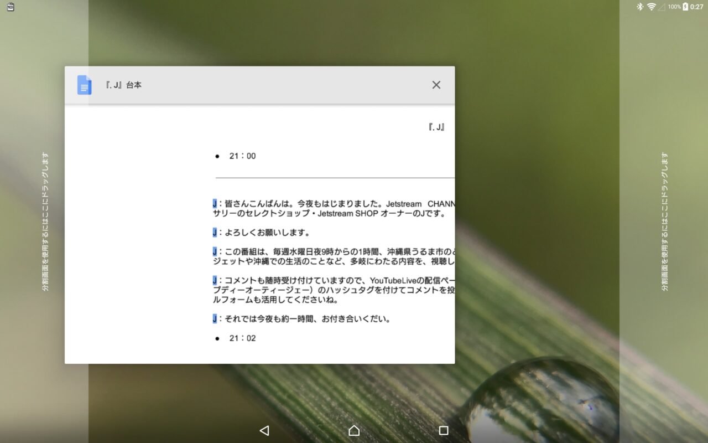Viewport: 708px width, 443px height.
Task: Close the 『. J』台本 recent app card
Action: point(436,85)
